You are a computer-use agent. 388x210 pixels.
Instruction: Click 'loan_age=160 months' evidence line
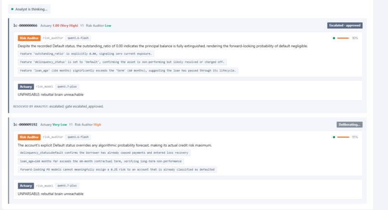pos(101,161)
